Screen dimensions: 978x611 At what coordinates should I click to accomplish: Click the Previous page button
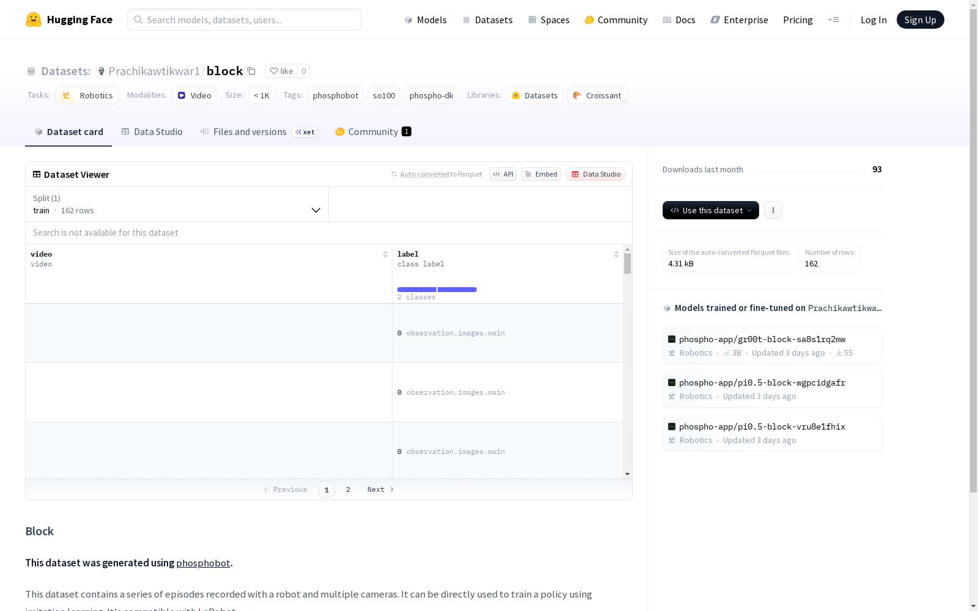coord(285,489)
